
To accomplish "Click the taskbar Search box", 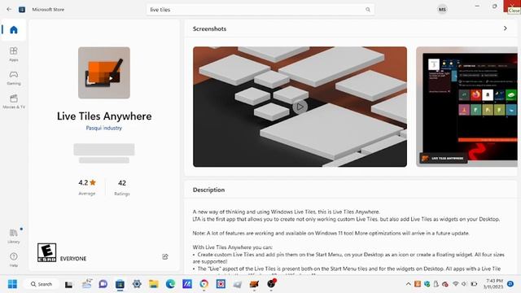I will [42, 284].
